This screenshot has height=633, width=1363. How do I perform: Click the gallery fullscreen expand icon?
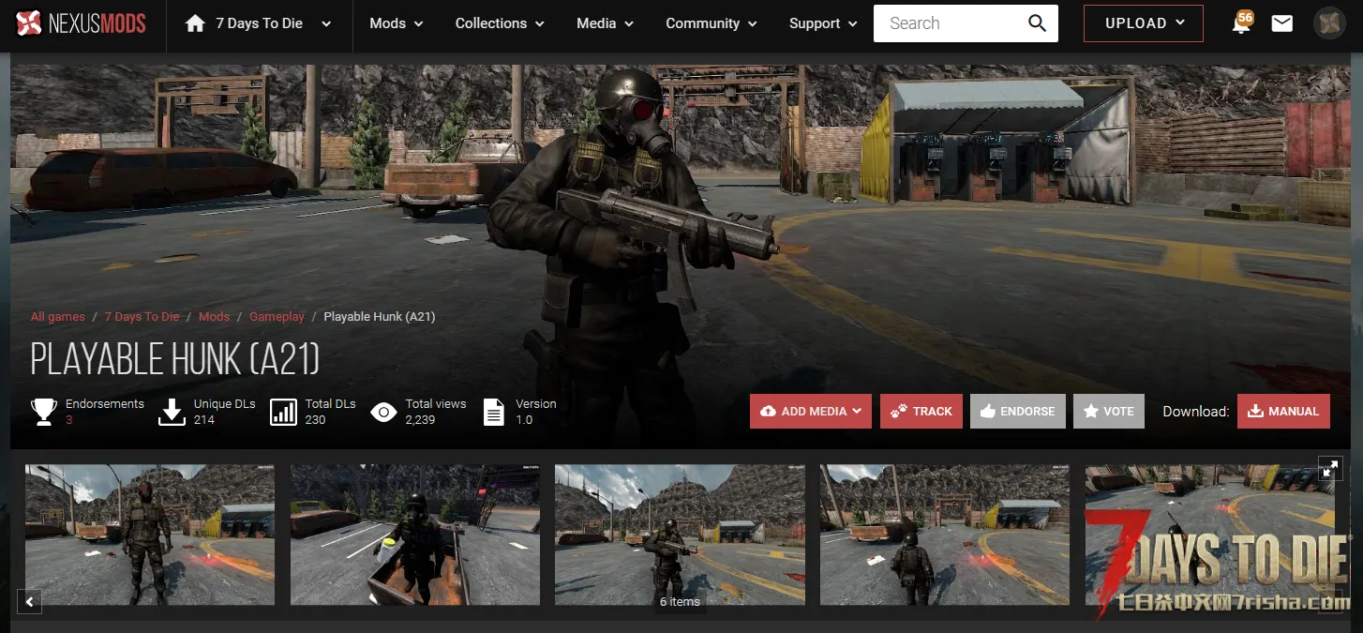pos(1330,469)
